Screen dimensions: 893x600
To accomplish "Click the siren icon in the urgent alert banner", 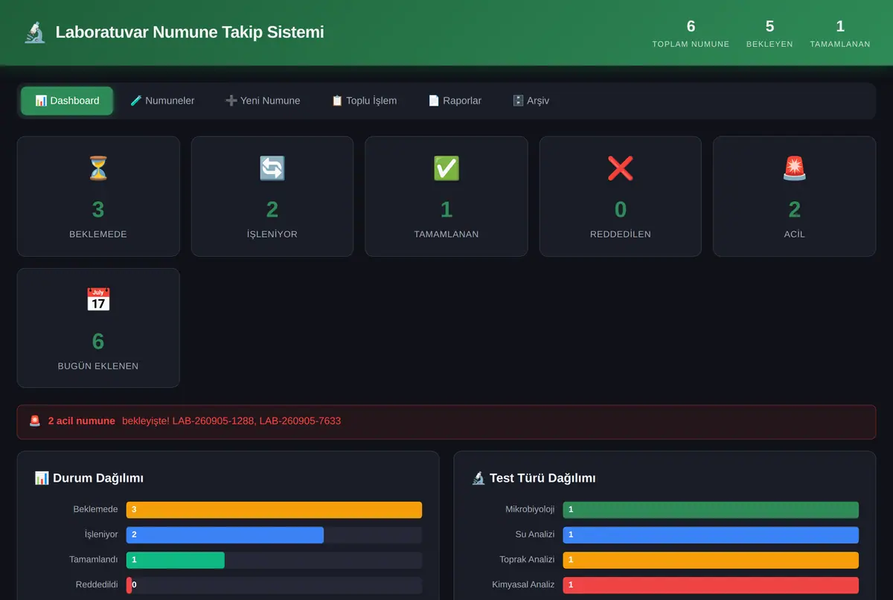I will click(35, 421).
